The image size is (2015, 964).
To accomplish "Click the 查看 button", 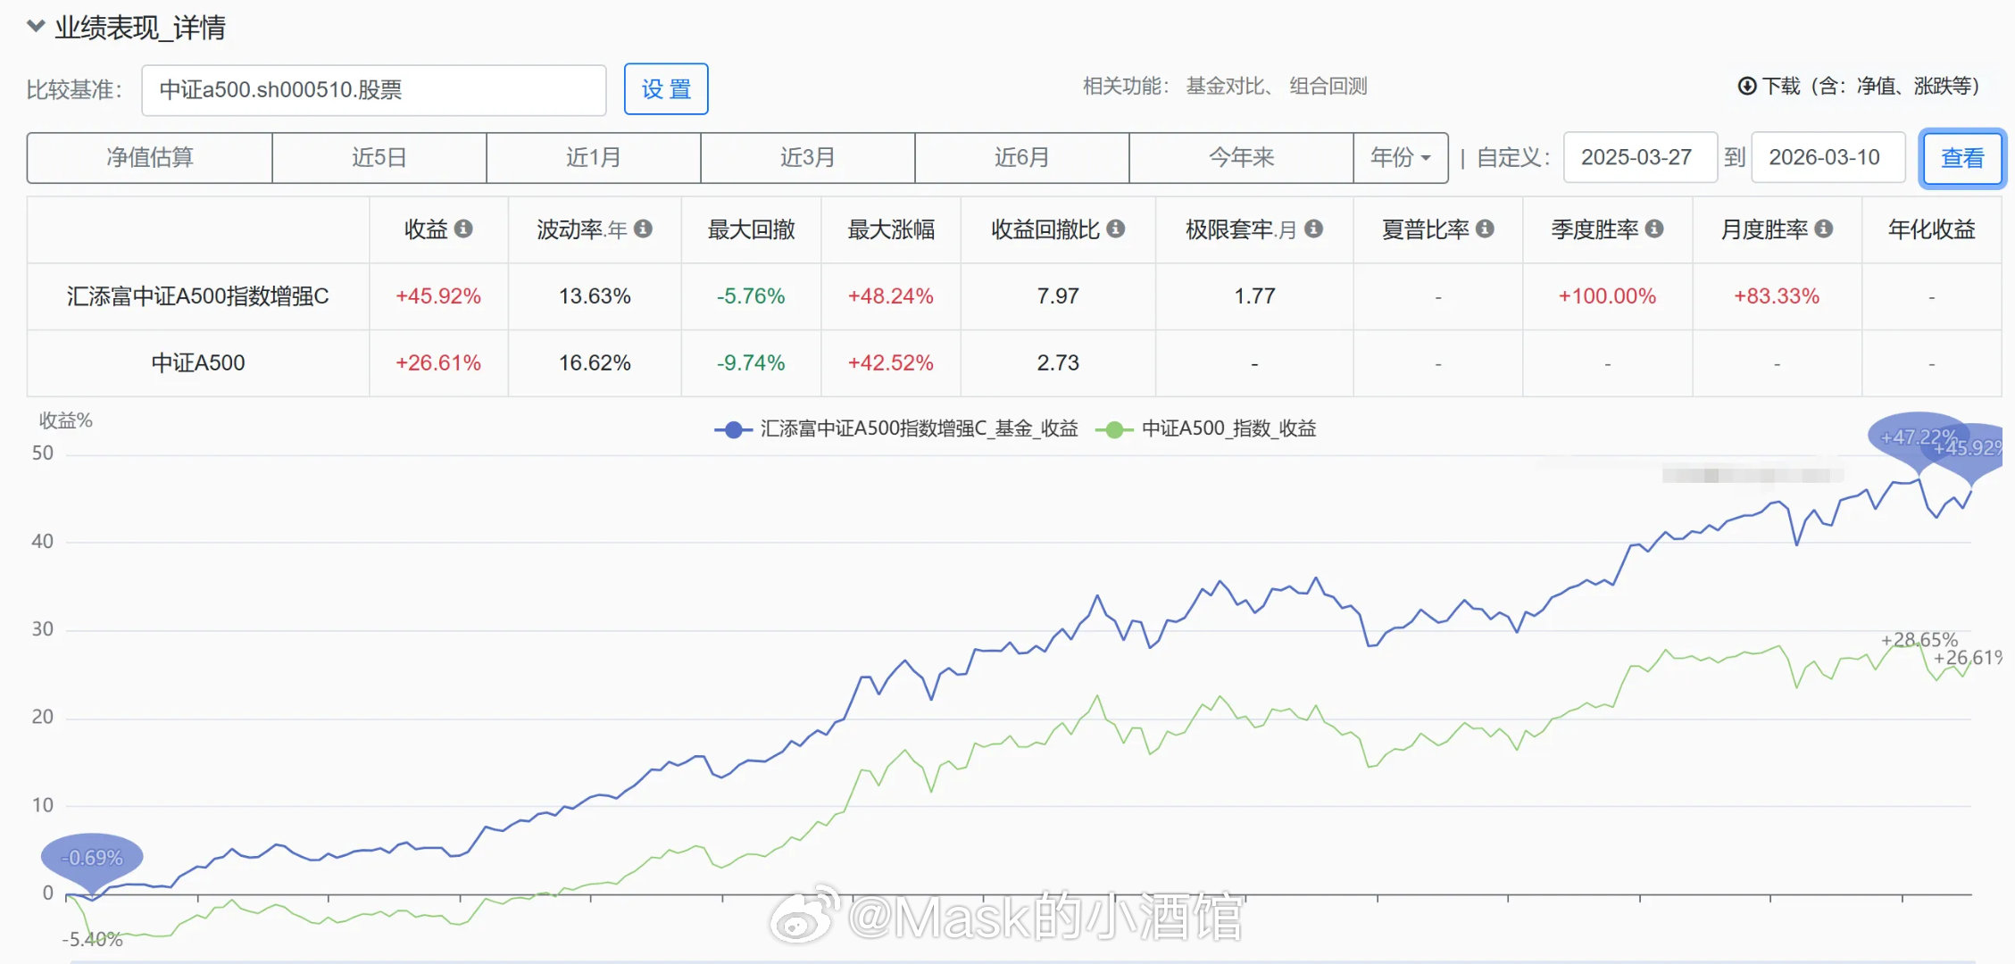I will pyautogui.click(x=1961, y=158).
